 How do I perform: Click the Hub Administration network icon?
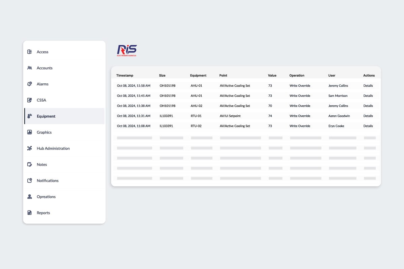tap(30, 148)
